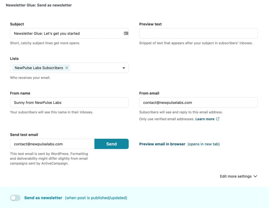Click the Newsletter Glue panel header title
The image size is (269, 208).
point(39,5)
